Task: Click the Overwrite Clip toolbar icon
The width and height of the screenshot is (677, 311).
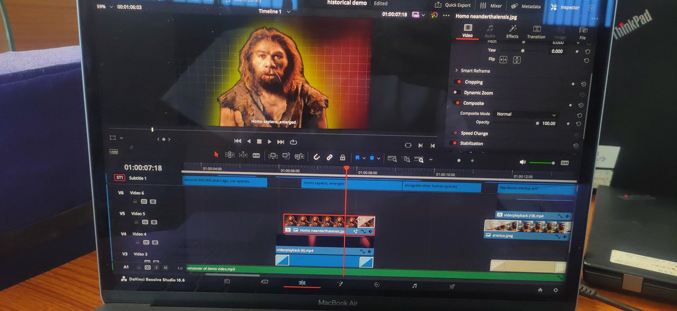Action: click(286, 156)
